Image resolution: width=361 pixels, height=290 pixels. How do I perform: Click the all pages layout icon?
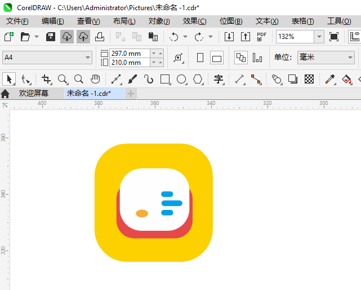pos(241,58)
